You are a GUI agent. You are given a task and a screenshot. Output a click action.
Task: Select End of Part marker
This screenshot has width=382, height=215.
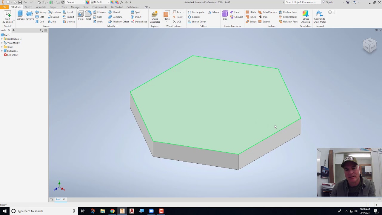point(11,55)
